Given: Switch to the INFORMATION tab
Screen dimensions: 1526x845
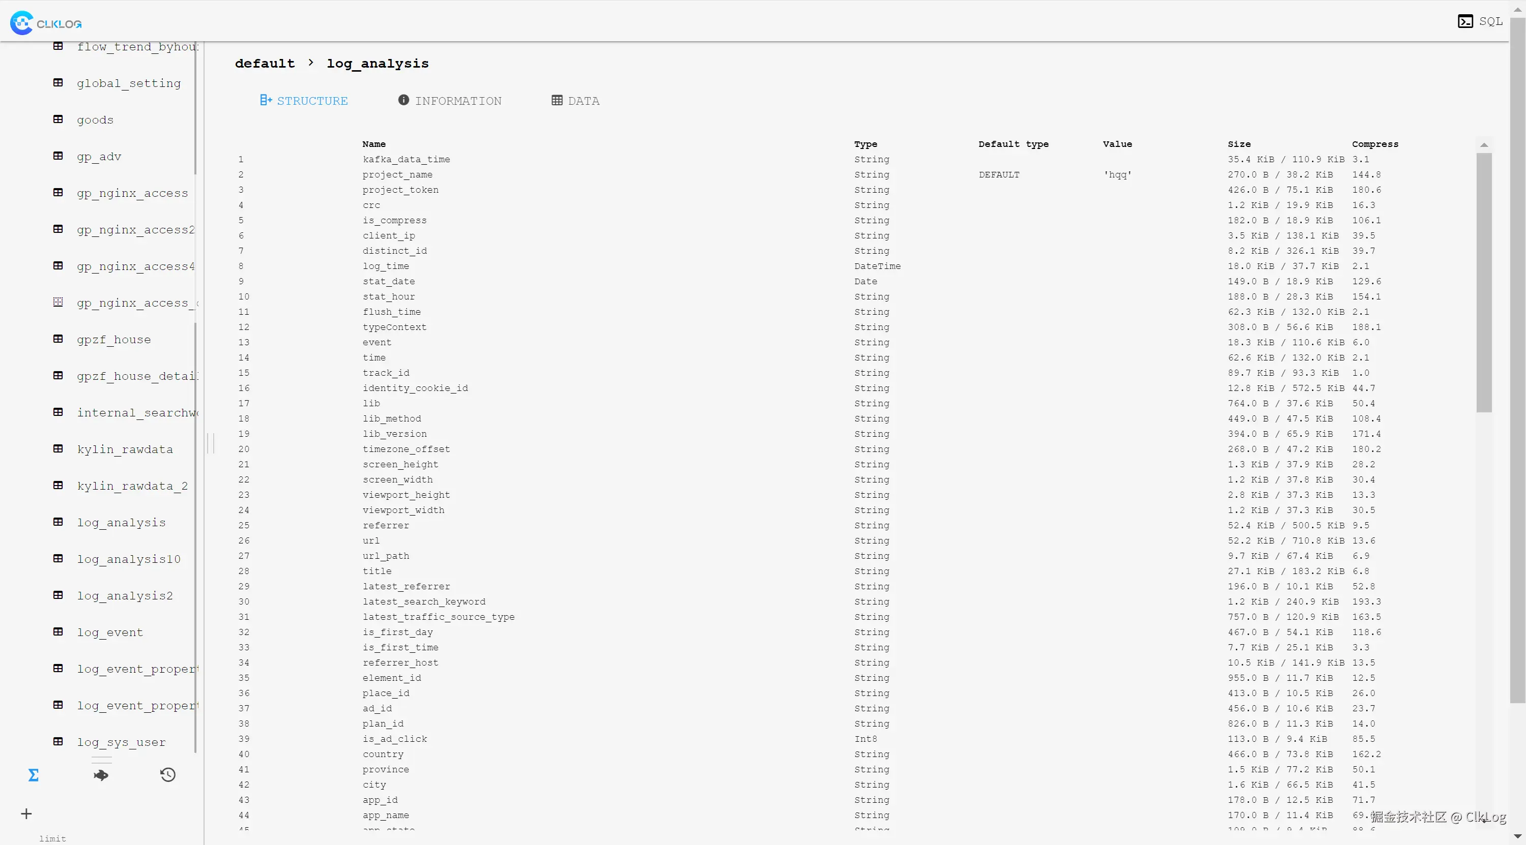Looking at the screenshot, I should (x=450, y=101).
